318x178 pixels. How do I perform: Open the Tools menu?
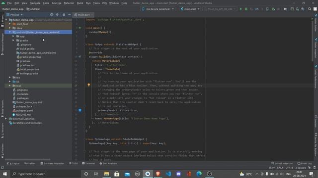pos(96,3)
